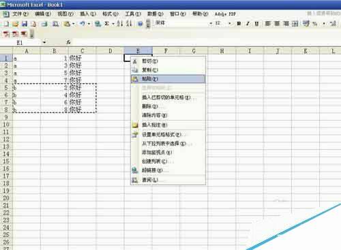Image resolution: width=341 pixels, height=250 pixels.
Task: Choose 复制 (Copy) in context menu
Action: point(168,70)
